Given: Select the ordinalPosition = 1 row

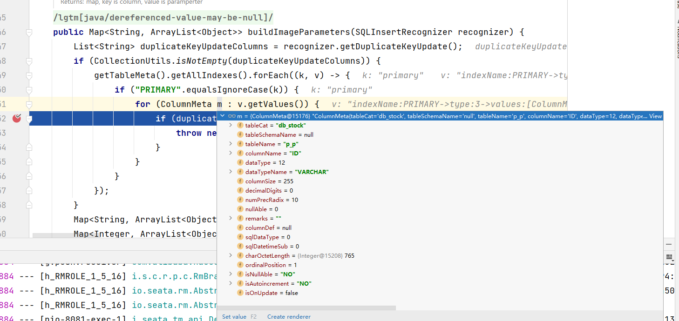Looking at the screenshot, I should click(440, 265).
